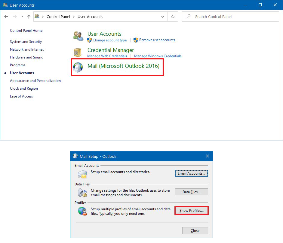Open the Mail globe icon

point(78,67)
